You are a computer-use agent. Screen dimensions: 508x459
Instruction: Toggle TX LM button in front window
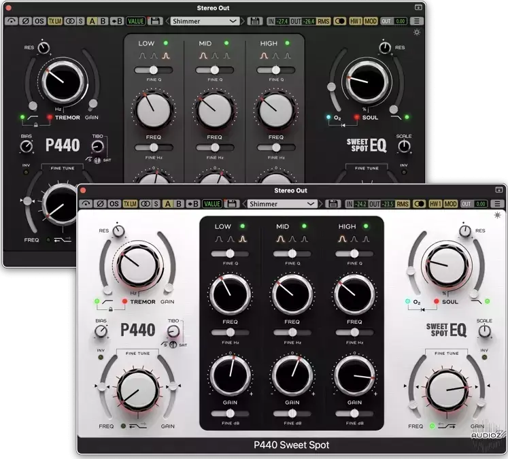pyautogui.click(x=130, y=204)
